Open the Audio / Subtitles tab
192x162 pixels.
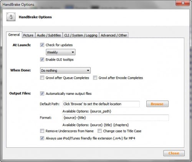tap(49, 35)
